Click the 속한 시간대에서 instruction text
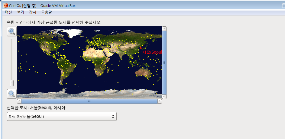Viewport: 285px width, 139px height. coord(54,22)
